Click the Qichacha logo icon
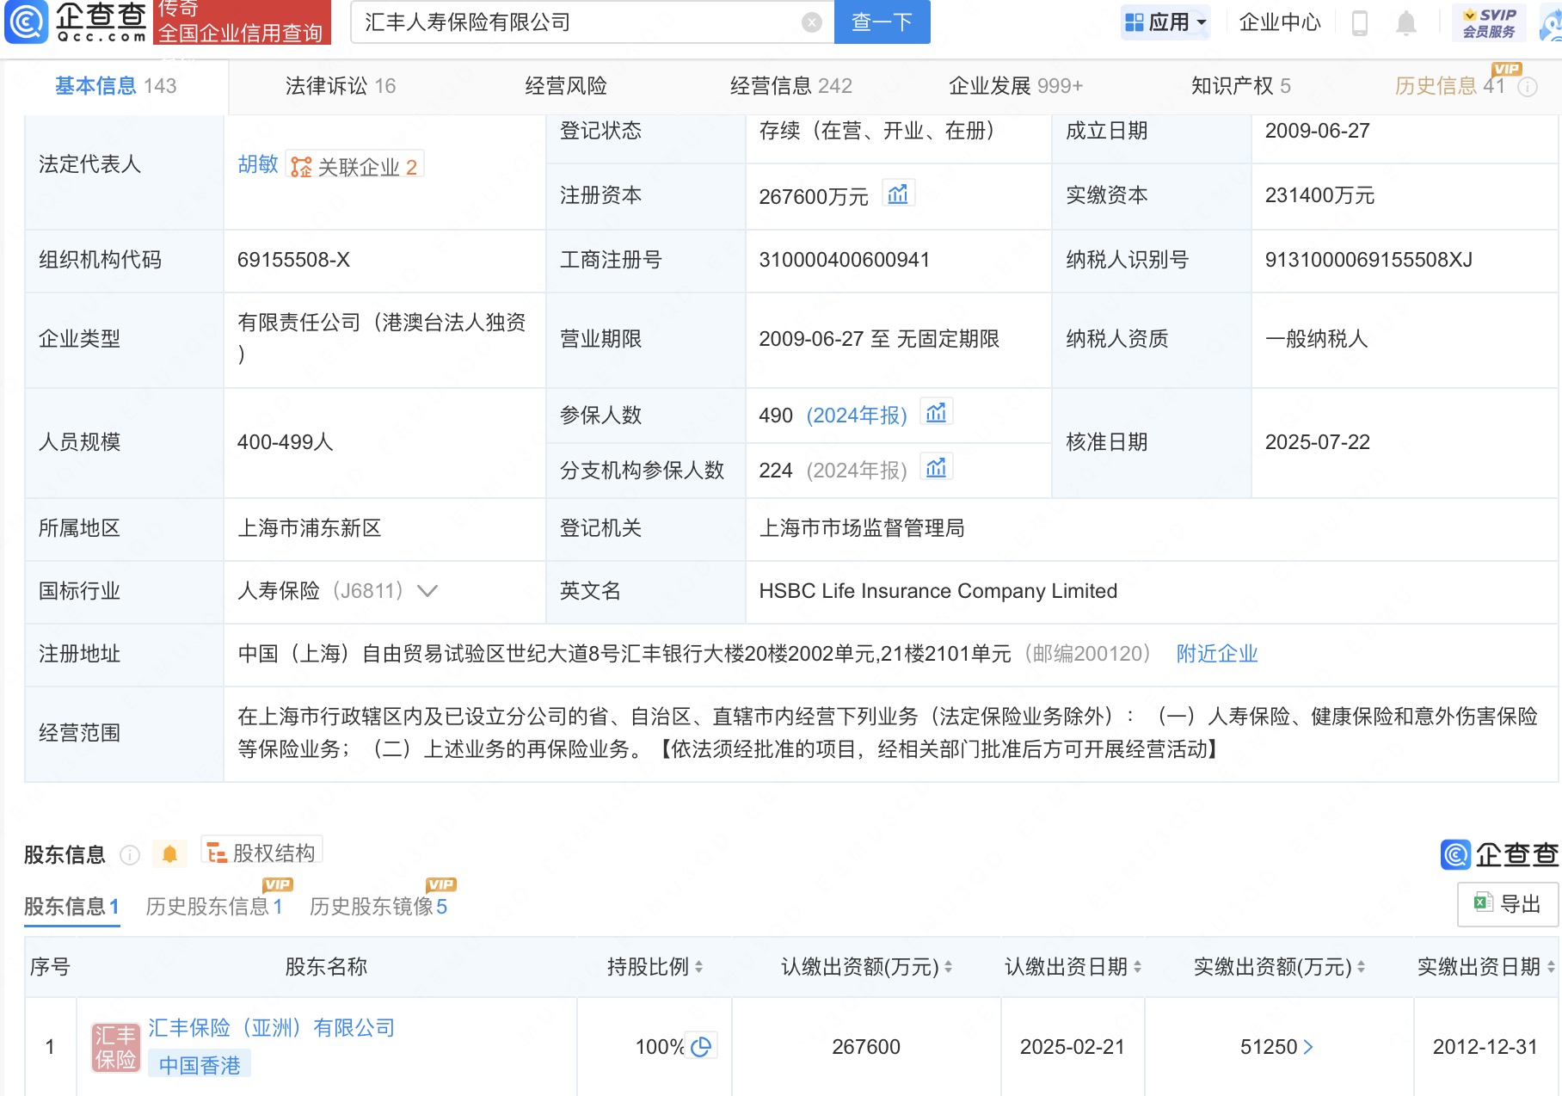The height and width of the screenshot is (1096, 1562). click(26, 22)
